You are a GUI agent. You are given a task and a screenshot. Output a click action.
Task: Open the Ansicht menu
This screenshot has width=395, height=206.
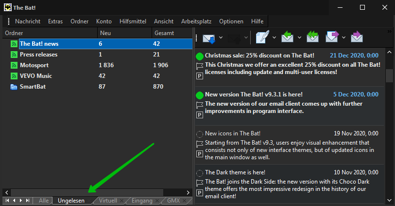(x=164, y=21)
